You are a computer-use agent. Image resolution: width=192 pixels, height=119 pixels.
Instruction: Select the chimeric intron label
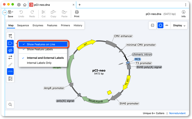point(142,55)
